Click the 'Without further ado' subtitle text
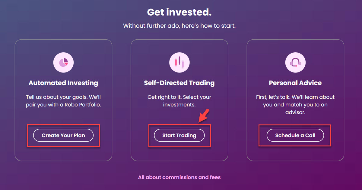This screenshot has width=362, height=190. (179, 26)
